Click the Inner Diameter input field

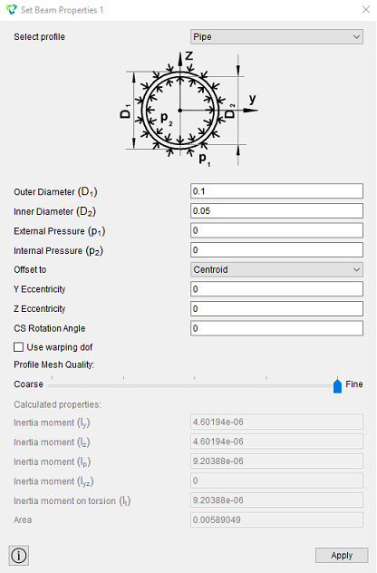pos(276,211)
